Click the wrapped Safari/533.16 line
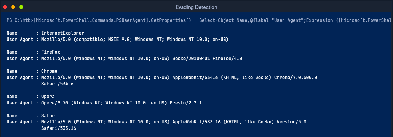393x137 pixels. click(x=59, y=128)
